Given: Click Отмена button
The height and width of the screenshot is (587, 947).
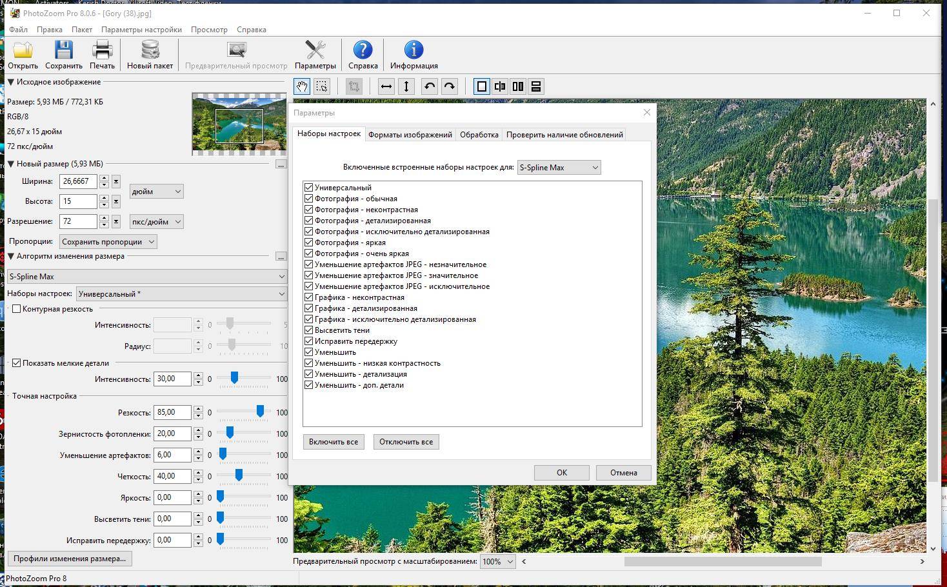Looking at the screenshot, I should pyautogui.click(x=624, y=473).
